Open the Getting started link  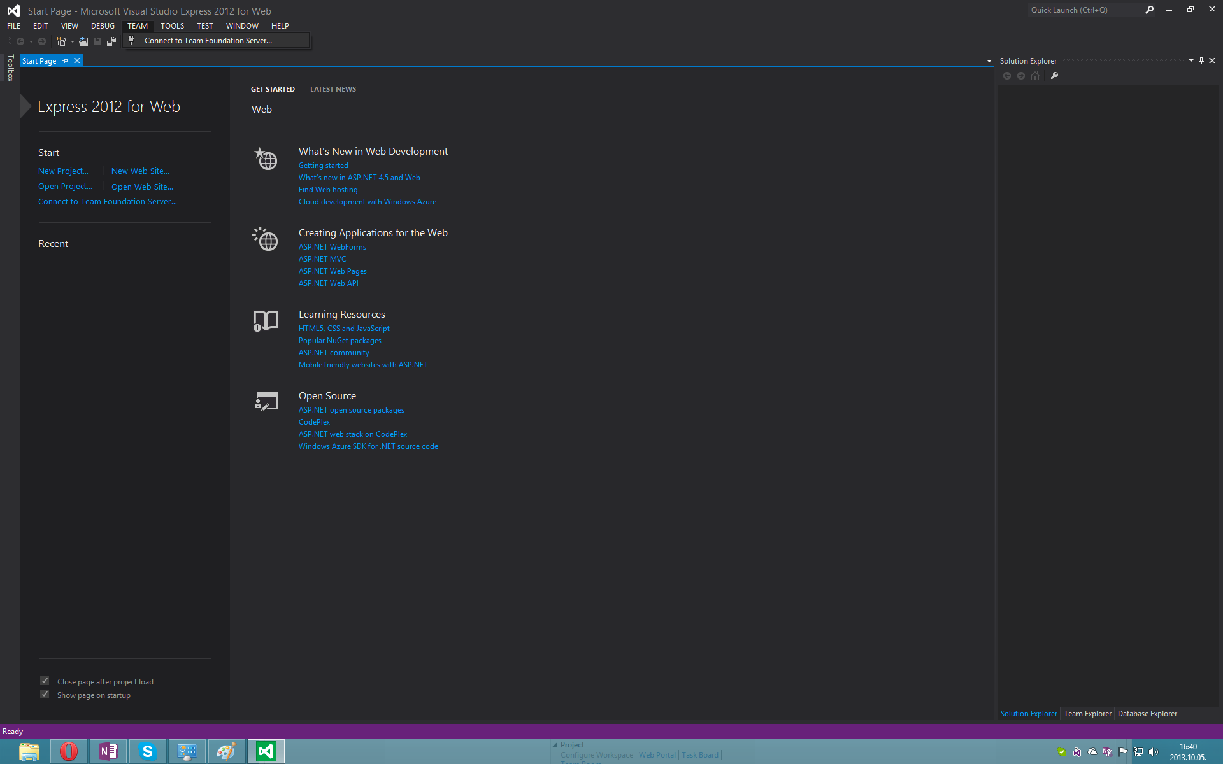324,166
